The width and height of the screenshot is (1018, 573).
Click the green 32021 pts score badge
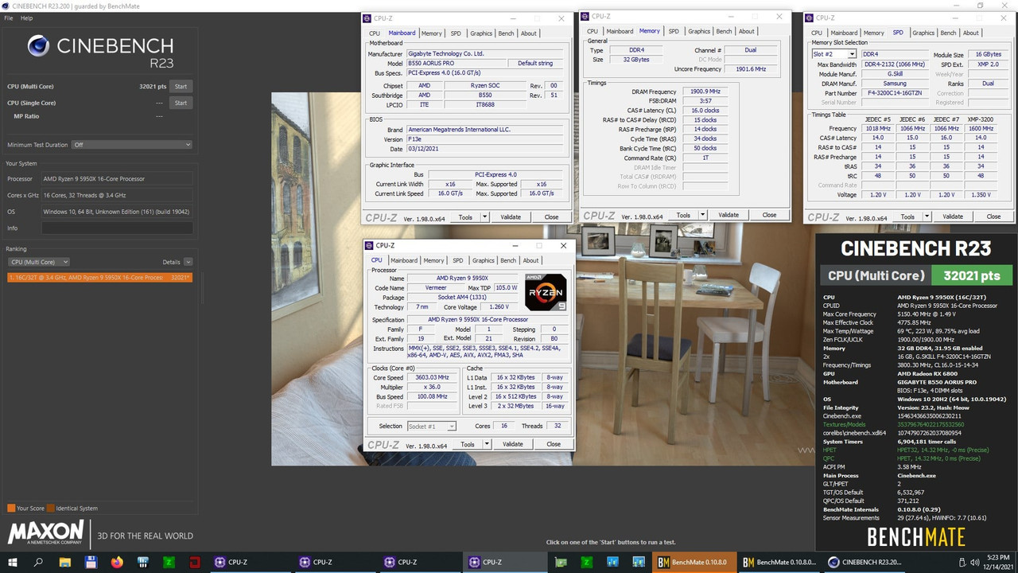click(972, 275)
